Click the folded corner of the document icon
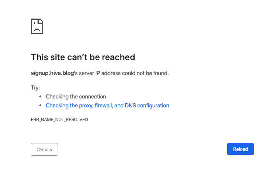 pos(41,21)
